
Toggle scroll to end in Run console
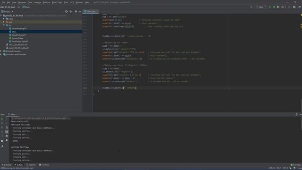pyautogui.click(x=7, y=132)
